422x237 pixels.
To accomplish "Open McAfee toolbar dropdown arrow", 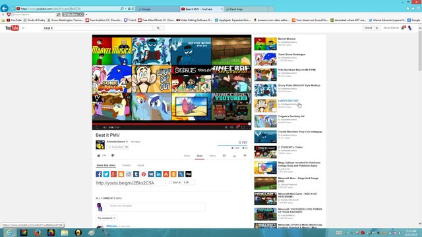I will click(x=86, y=14).
